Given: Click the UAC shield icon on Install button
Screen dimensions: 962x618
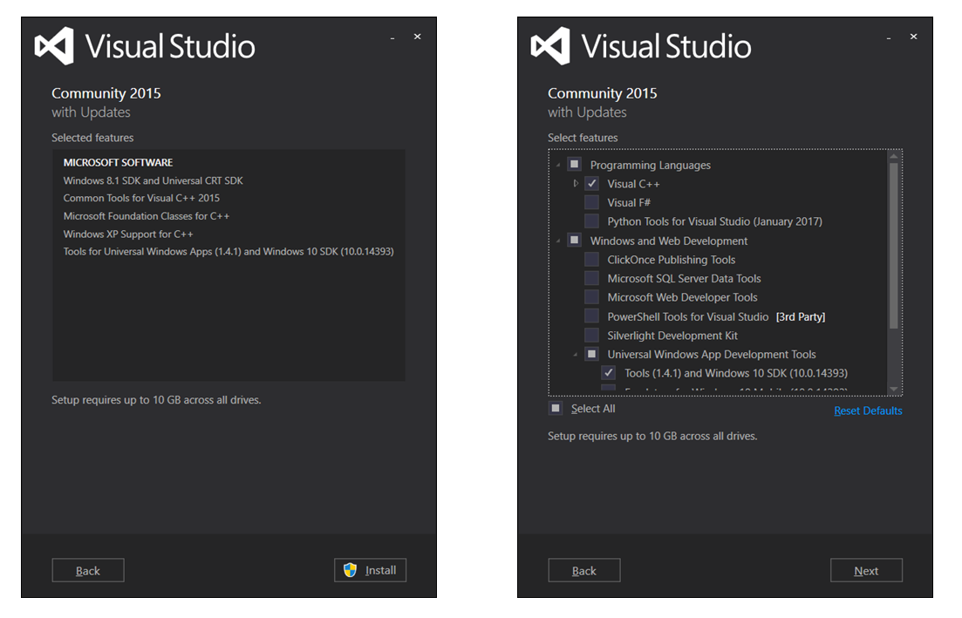Looking at the screenshot, I should click(351, 570).
